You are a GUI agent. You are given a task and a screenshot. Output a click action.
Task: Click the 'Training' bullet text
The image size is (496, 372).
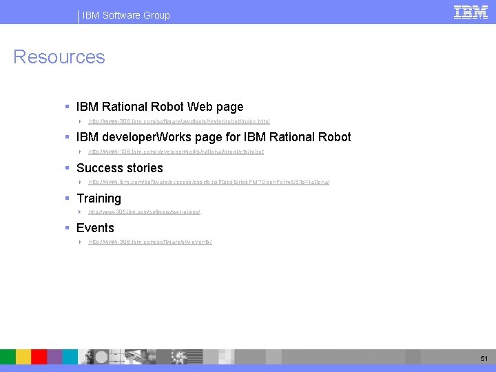(99, 198)
